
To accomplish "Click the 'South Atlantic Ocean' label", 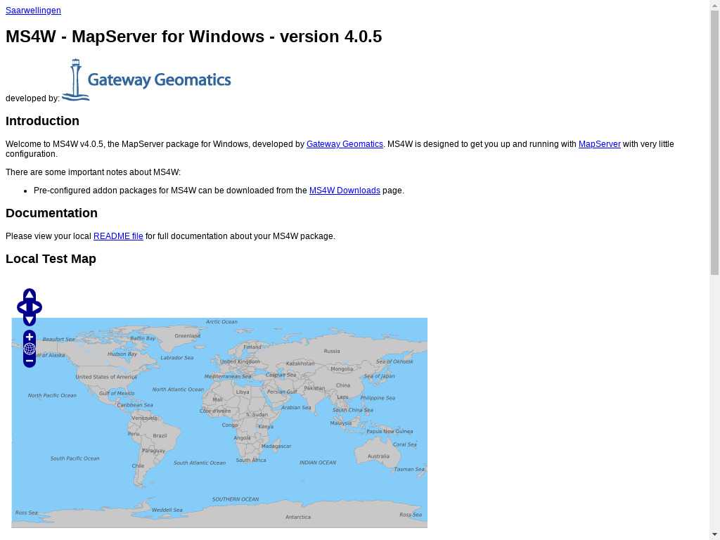I will pyautogui.click(x=200, y=463).
